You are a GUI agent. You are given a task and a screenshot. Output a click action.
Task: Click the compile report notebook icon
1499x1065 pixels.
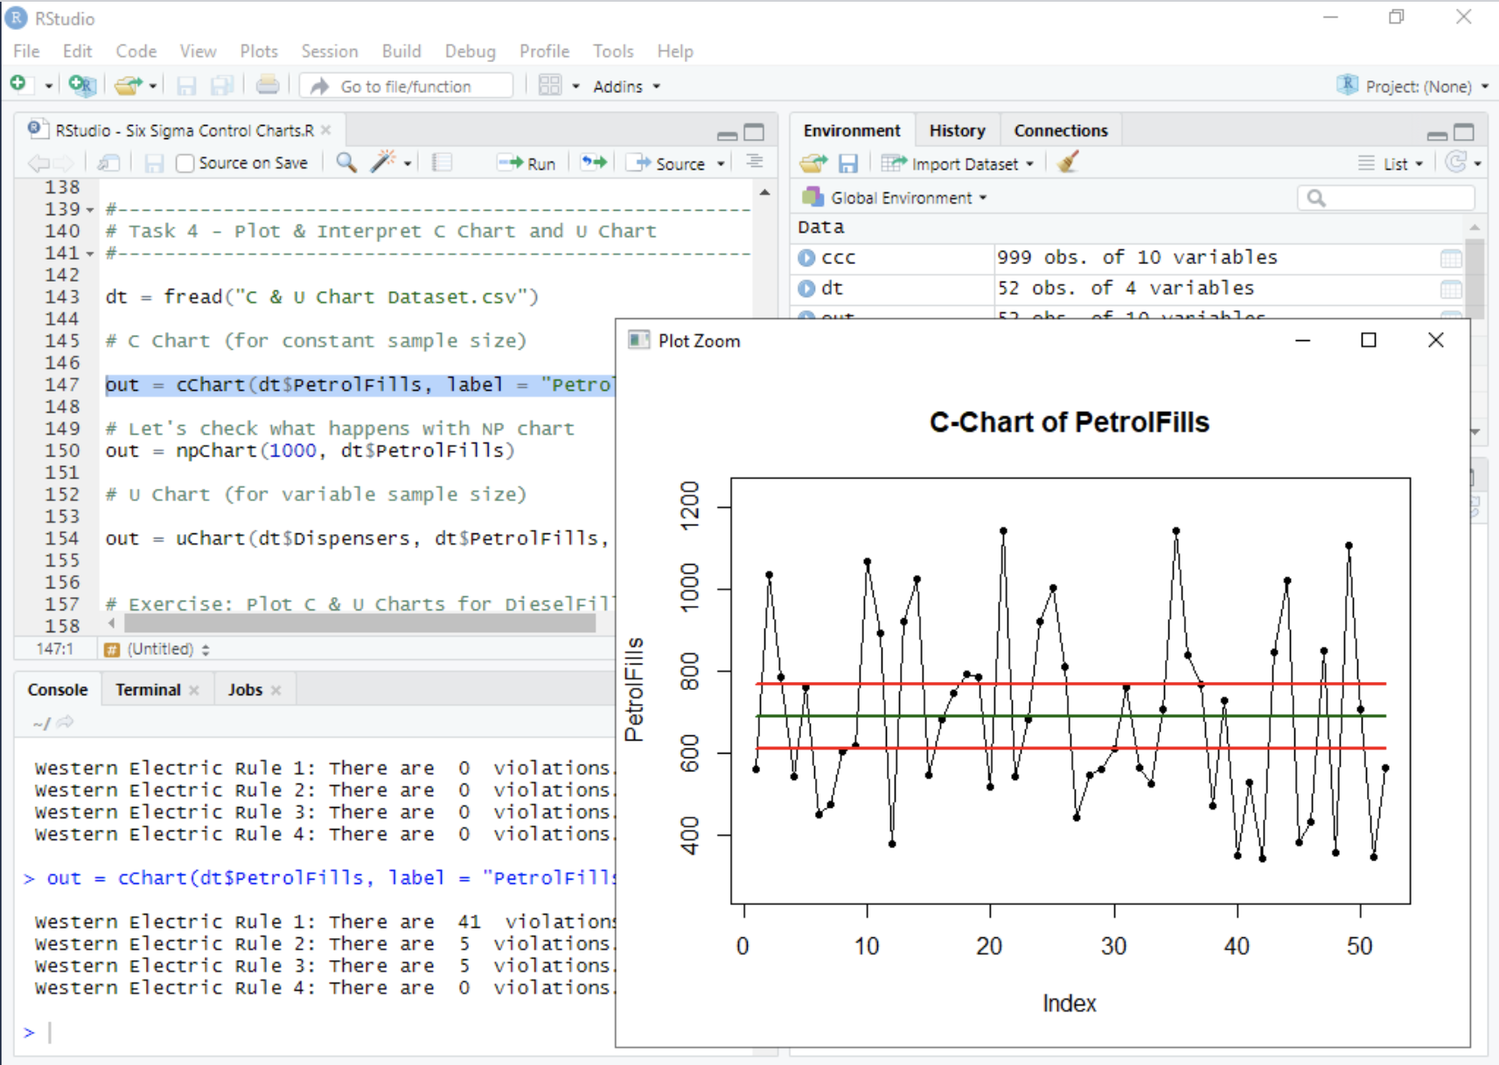[442, 163]
